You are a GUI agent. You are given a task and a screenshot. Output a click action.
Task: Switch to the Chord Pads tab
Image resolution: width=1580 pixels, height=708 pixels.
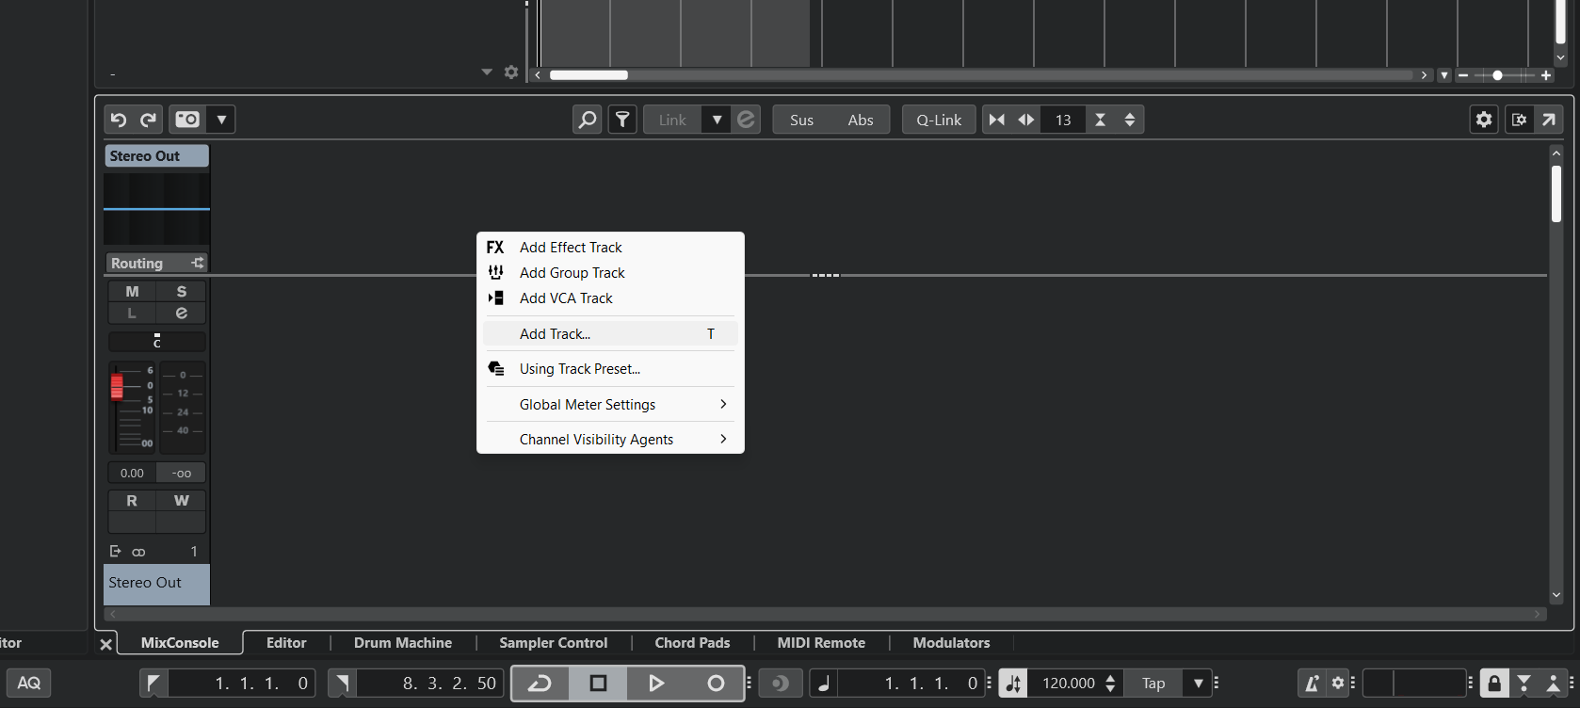693,643
